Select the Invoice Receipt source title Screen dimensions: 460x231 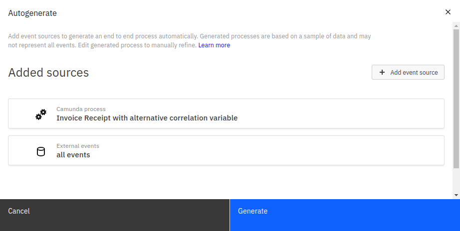coord(147,118)
